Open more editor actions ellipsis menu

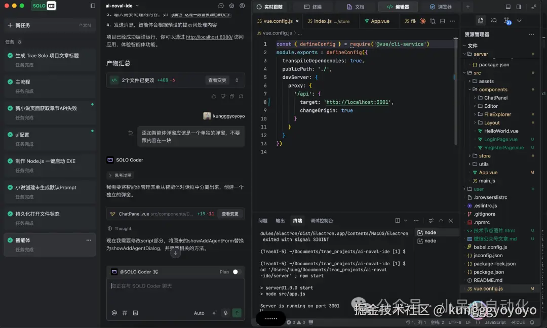(x=452, y=21)
